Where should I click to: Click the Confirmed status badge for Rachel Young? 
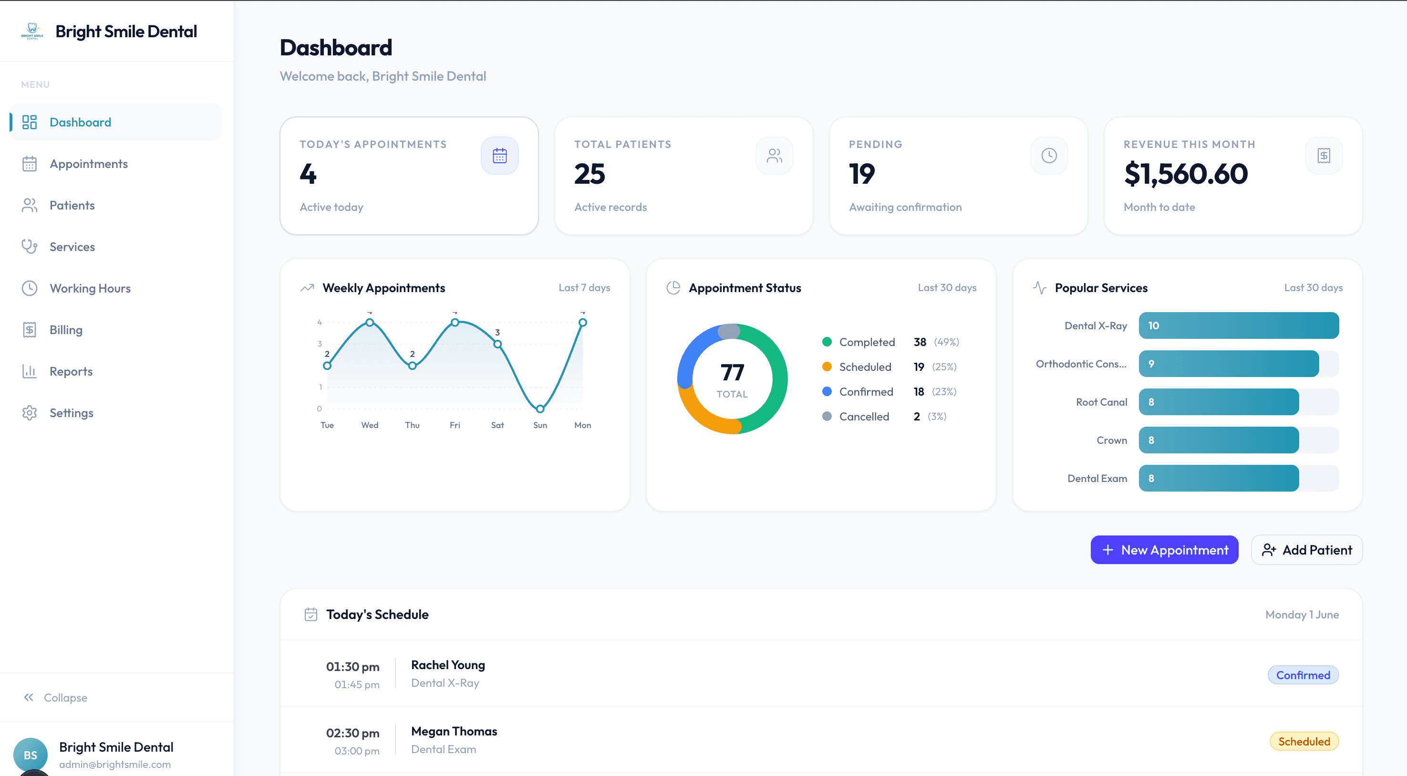click(x=1303, y=675)
